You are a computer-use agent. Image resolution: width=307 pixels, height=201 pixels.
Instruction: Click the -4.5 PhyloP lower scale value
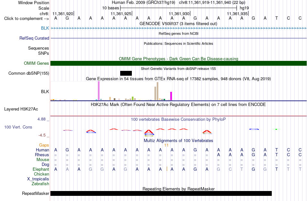[x=42, y=135]
